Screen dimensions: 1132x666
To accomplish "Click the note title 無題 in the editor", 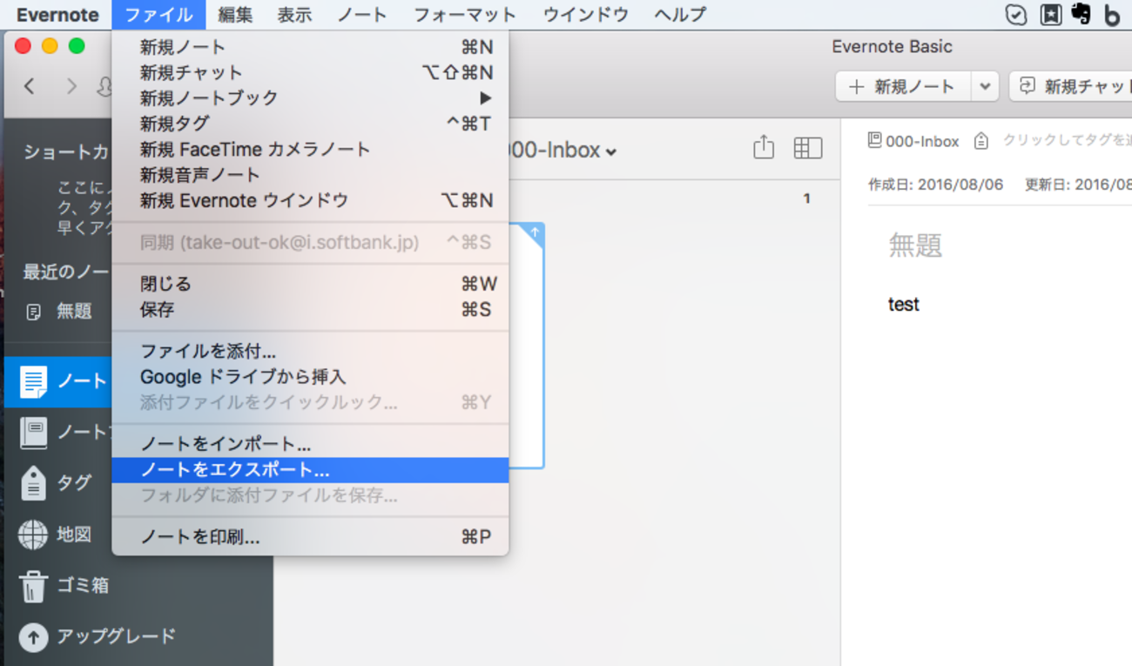I will click(x=915, y=246).
